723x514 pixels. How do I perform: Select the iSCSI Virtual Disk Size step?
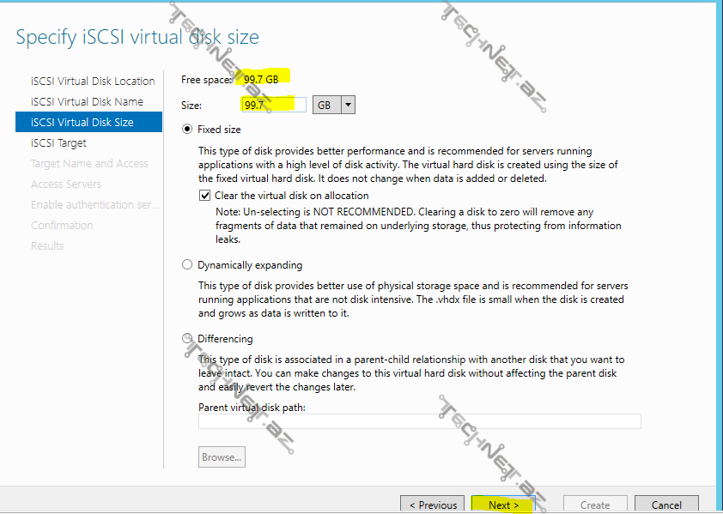(82, 123)
